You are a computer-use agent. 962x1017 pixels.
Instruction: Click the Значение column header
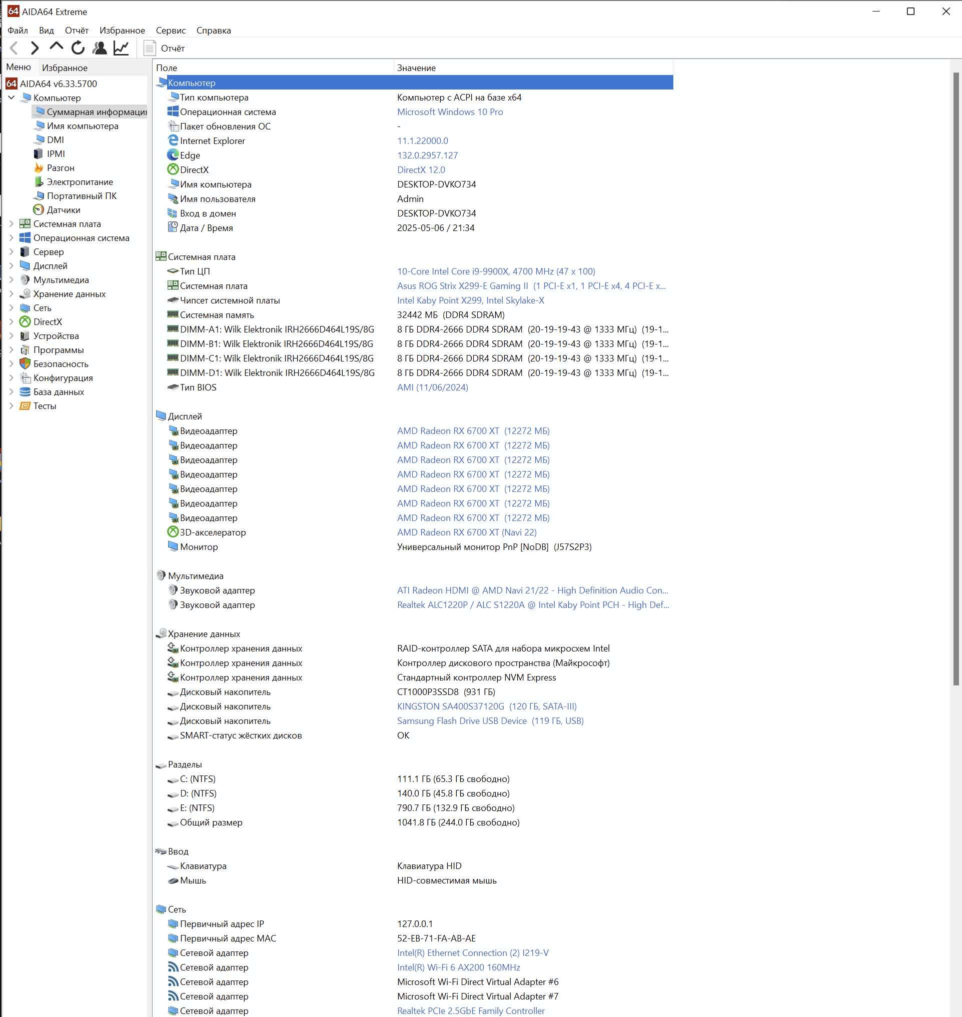pyautogui.click(x=533, y=67)
